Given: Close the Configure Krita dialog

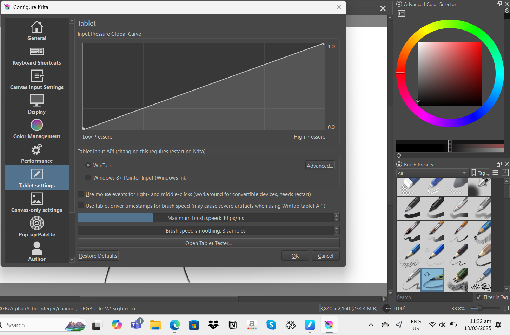Looking at the screenshot, I should click(x=339, y=7).
